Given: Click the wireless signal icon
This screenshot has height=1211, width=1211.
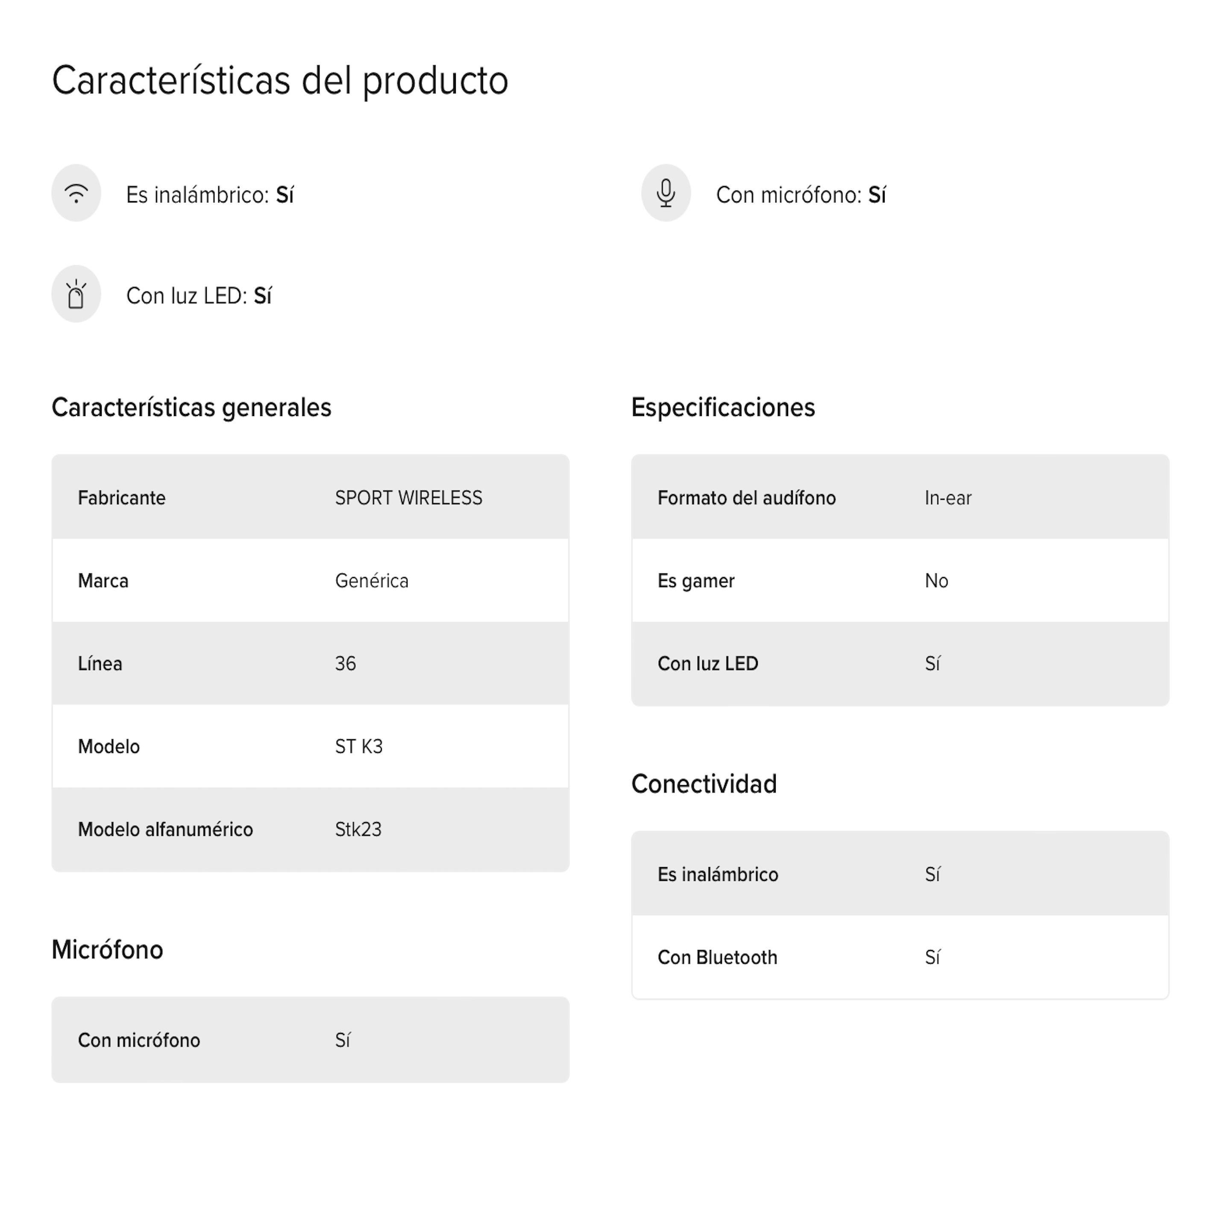Looking at the screenshot, I should pyautogui.click(x=76, y=193).
